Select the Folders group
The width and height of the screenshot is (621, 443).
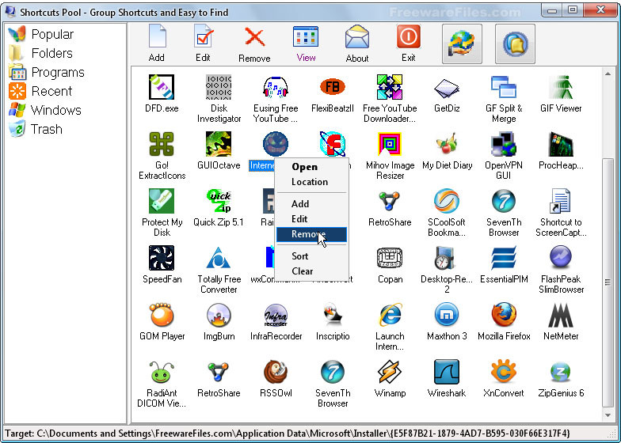[41, 53]
